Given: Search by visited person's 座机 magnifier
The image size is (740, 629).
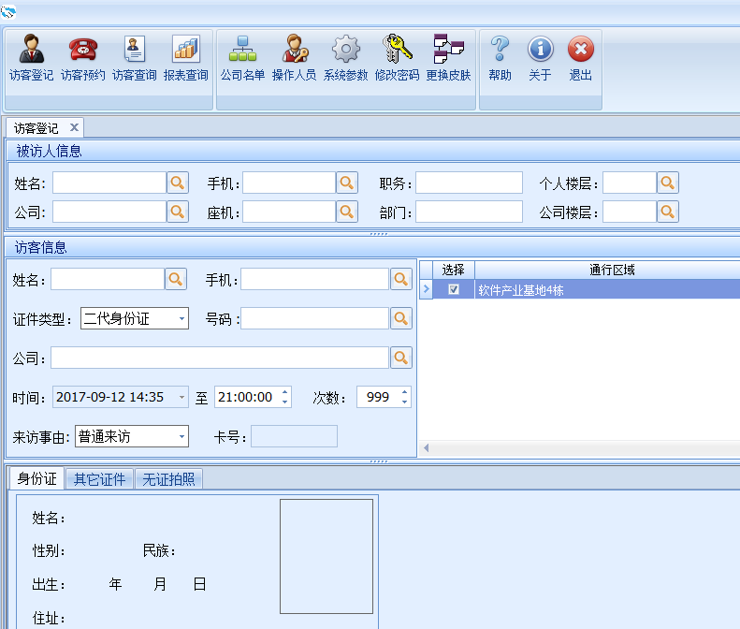Looking at the screenshot, I should point(347,212).
